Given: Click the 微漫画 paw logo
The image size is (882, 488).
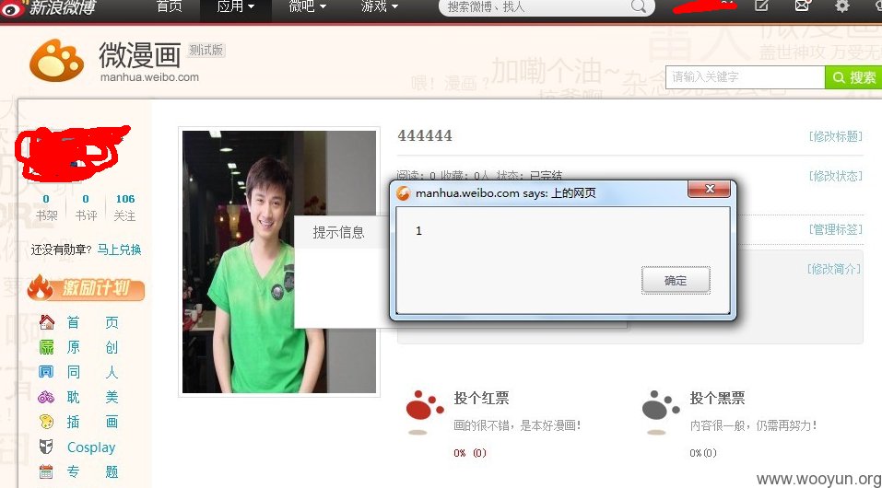Looking at the screenshot, I should coord(56,60).
